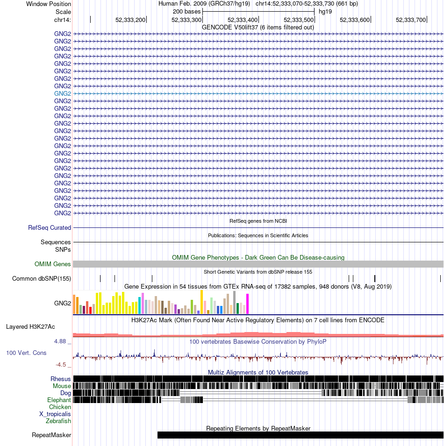Screen dimensions: 444x446
Task: Click the rightmost Common dbSNP variant tick
Action: click(440, 278)
